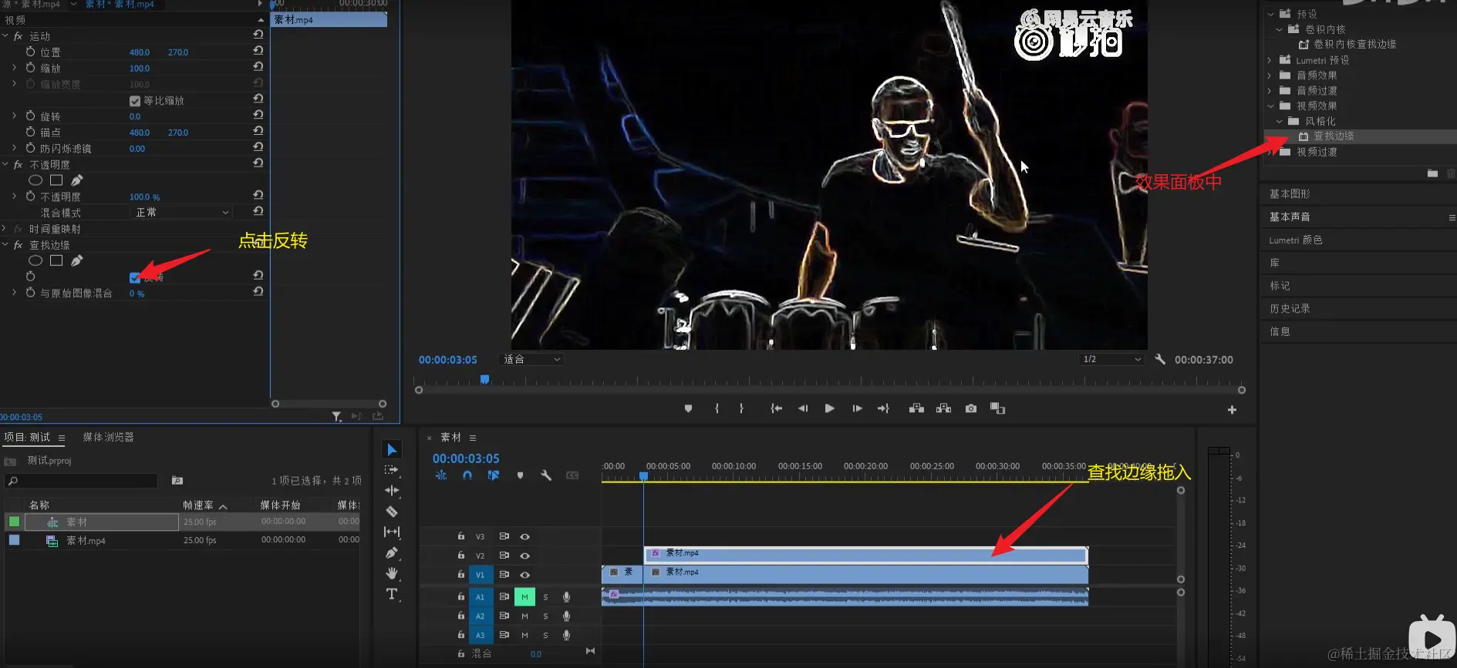
Task: Click Go to In point button
Action: pyautogui.click(x=777, y=408)
